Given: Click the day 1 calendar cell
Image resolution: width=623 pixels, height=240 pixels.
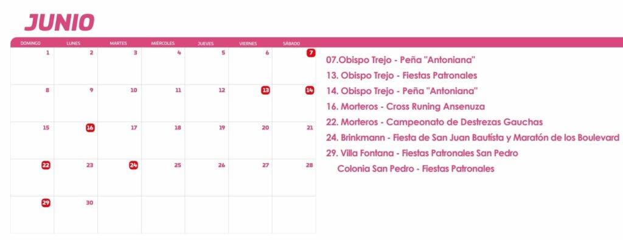Looking at the screenshot, I should [32, 65].
